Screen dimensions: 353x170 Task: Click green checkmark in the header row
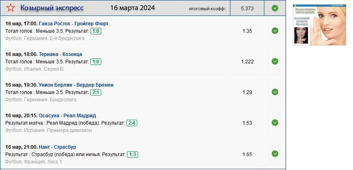(x=275, y=8)
